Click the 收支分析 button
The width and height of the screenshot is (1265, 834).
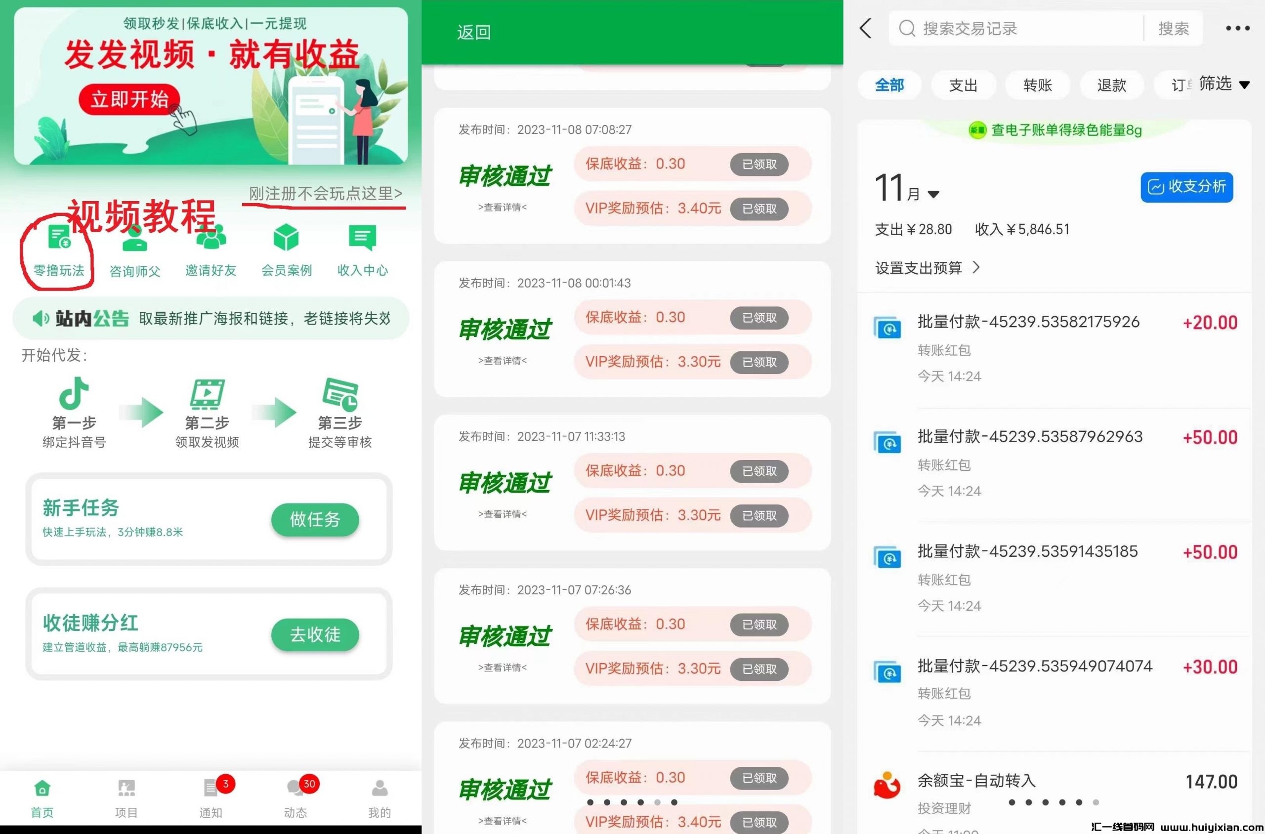point(1186,187)
